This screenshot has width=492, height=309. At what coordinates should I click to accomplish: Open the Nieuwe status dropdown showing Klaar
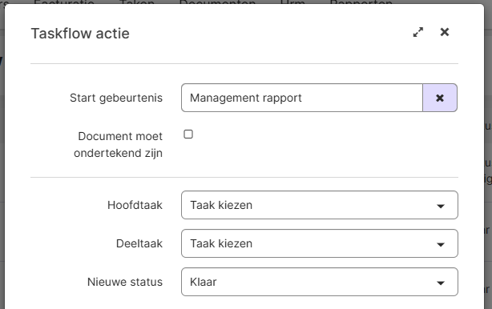point(320,282)
